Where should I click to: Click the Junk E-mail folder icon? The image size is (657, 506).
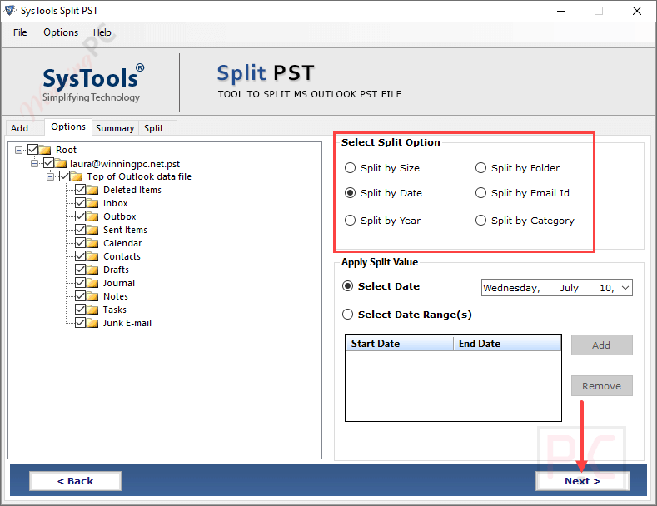click(92, 323)
